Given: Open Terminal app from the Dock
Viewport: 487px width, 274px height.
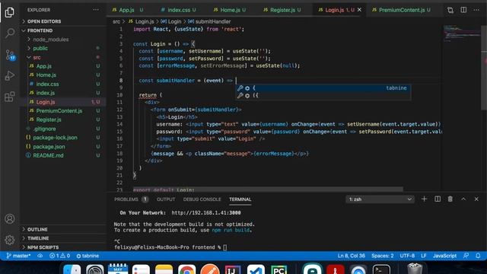Looking at the screenshot, I should click(381, 269).
